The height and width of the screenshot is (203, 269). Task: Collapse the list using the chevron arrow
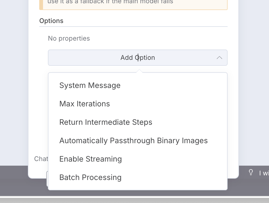[x=219, y=58]
